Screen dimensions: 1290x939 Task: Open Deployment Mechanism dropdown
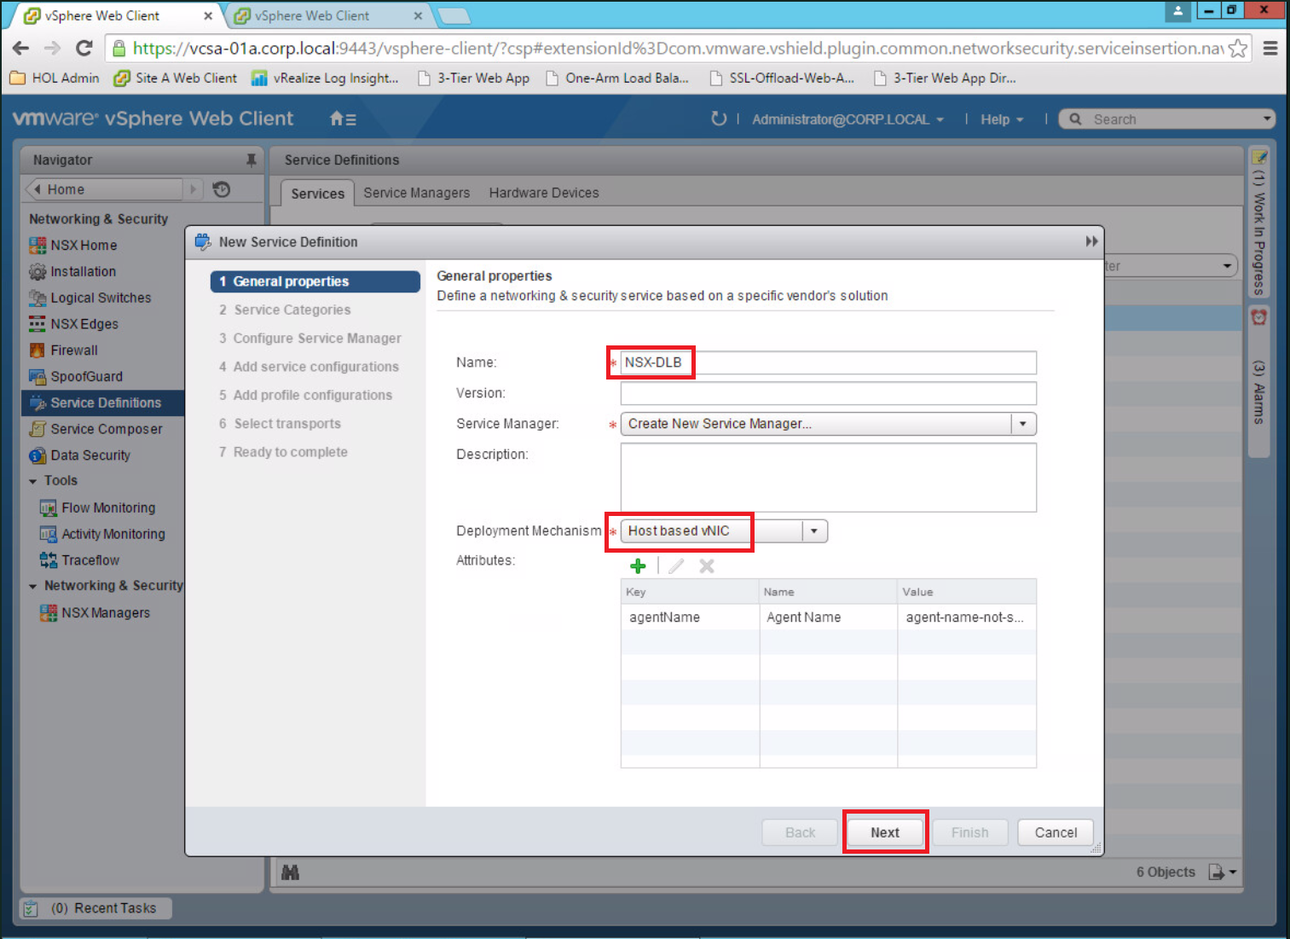[814, 530]
